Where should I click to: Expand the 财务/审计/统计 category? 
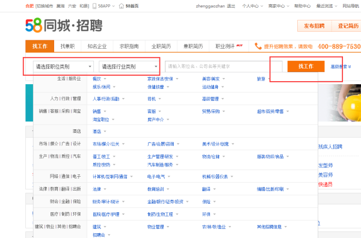[108, 202]
